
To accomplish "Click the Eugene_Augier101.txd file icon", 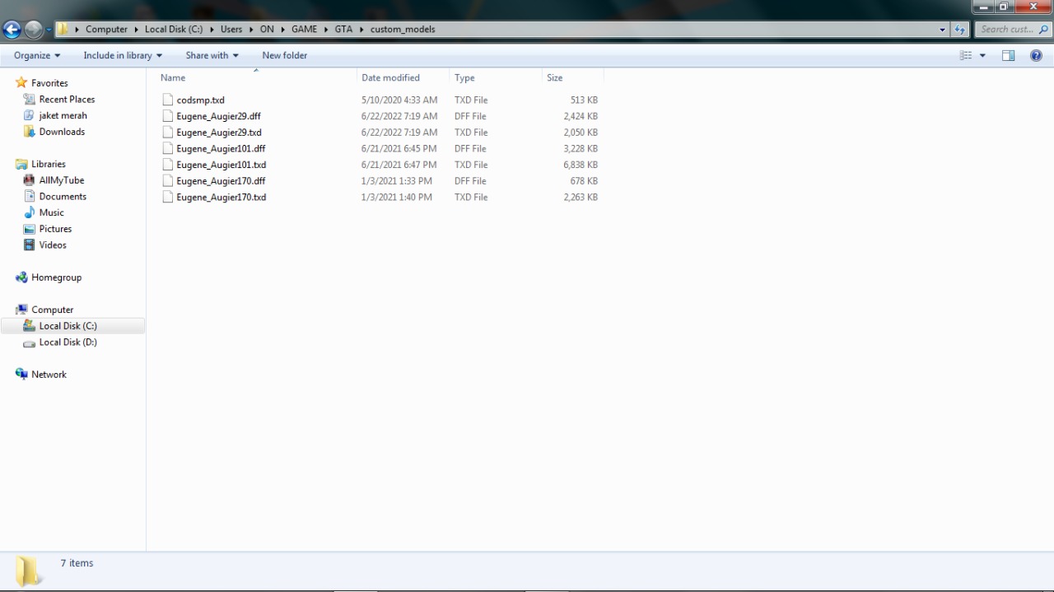I will point(168,165).
